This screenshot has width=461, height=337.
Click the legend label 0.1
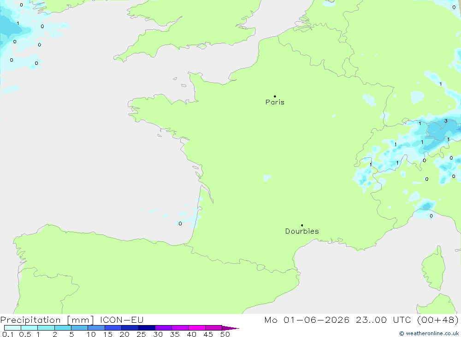[x=8, y=334]
